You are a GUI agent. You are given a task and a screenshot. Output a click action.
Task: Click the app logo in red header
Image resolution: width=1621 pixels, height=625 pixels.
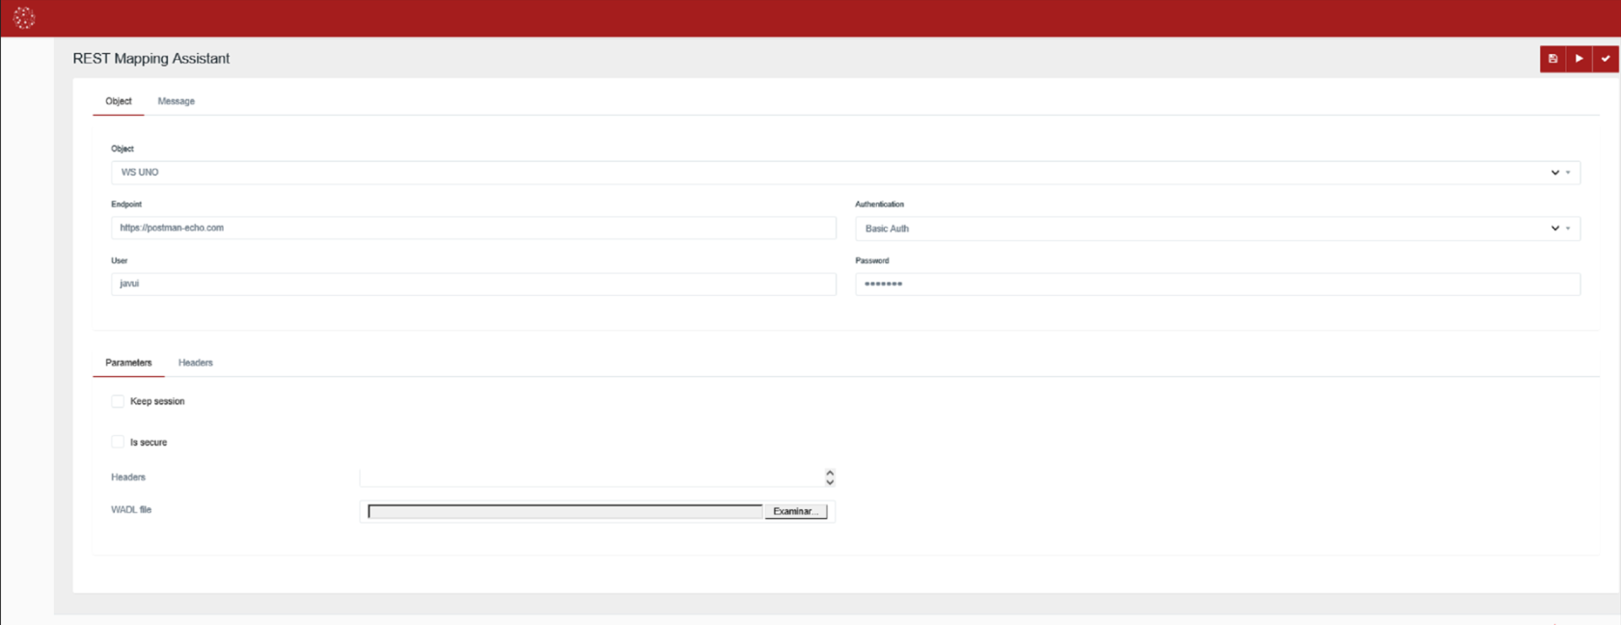(x=24, y=17)
